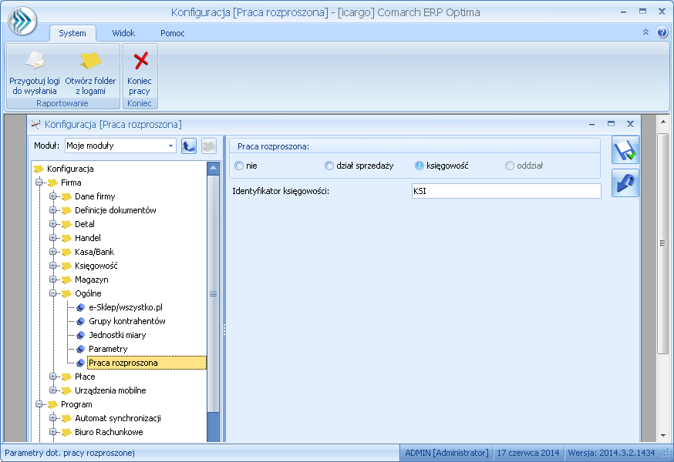Click the blue undo arrow icon
This screenshot has height=462, width=674.
[625, 183]
